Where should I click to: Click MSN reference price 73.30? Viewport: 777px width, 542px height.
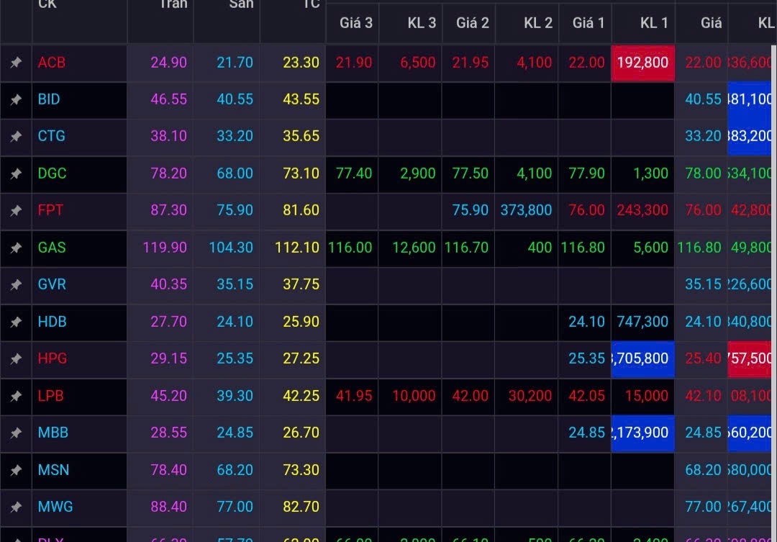pos(301,469)
